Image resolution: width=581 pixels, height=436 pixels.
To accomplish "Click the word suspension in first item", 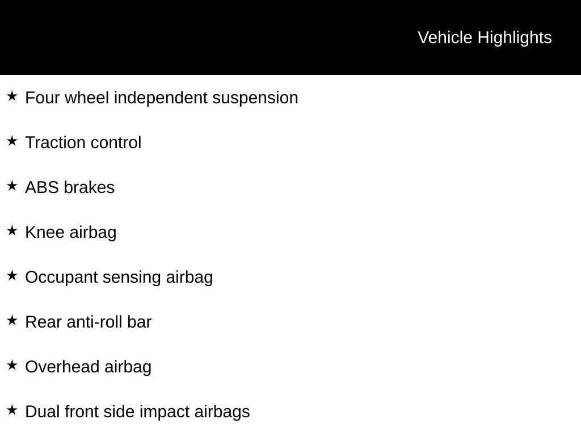I will coord(255,99).
